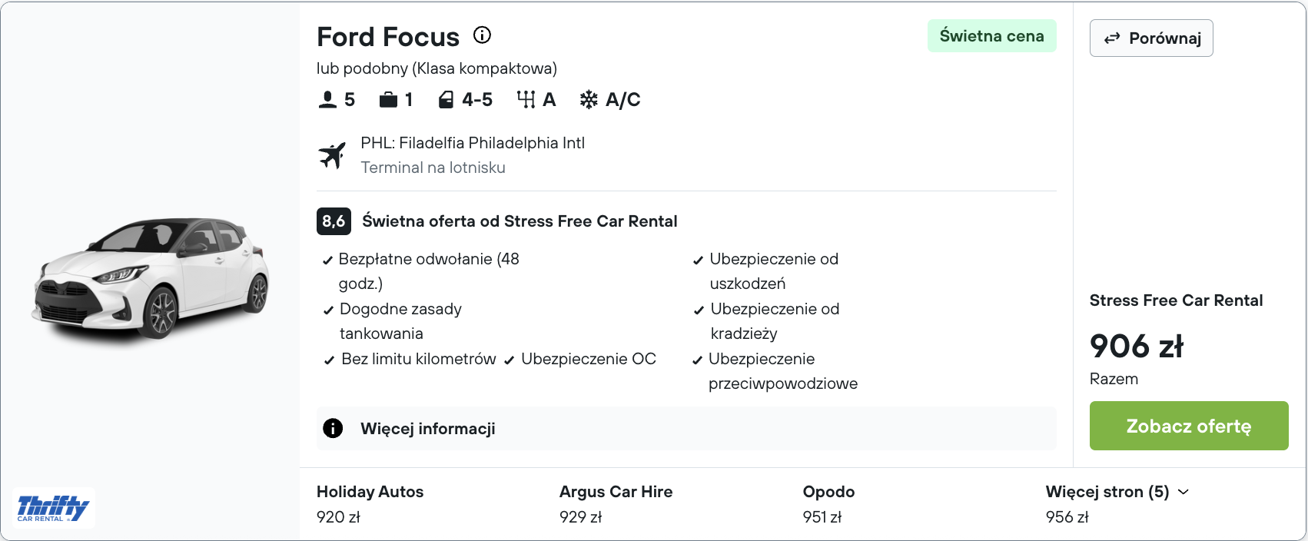Click the car door icon

[446, 100]
